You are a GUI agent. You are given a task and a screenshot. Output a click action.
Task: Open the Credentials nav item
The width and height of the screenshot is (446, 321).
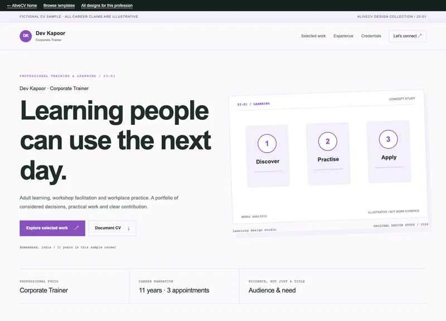pos(371,36)
